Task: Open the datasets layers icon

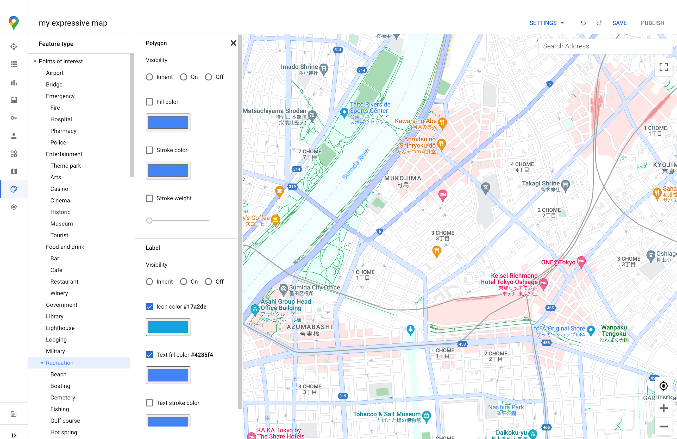Action: click(14, 207)
